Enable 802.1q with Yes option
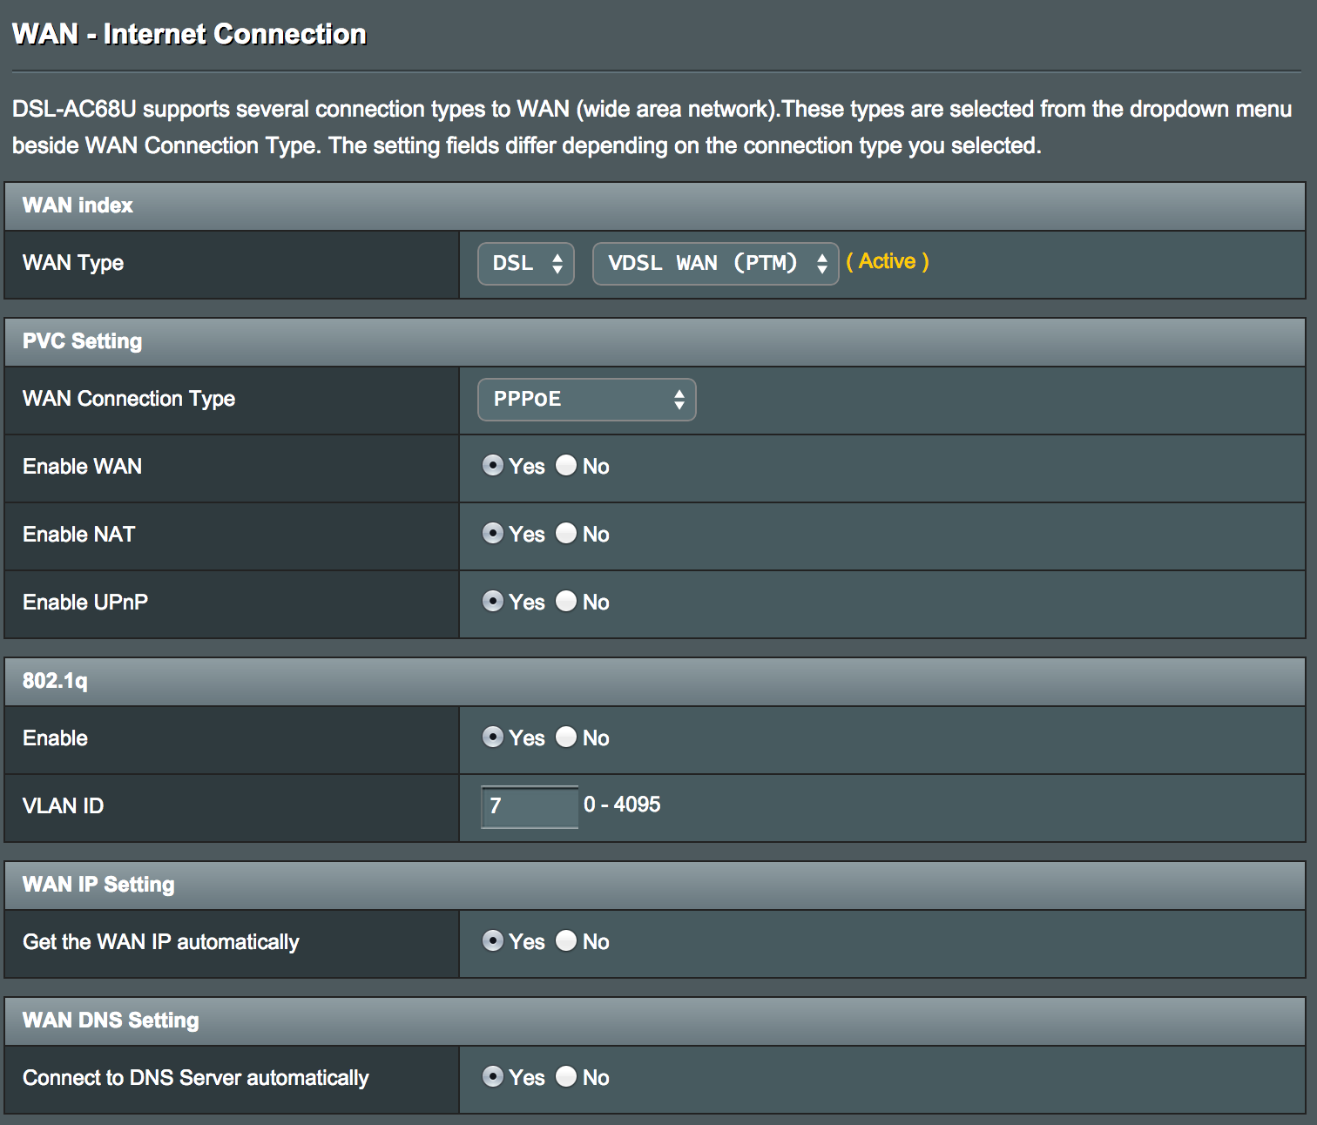 493,738
